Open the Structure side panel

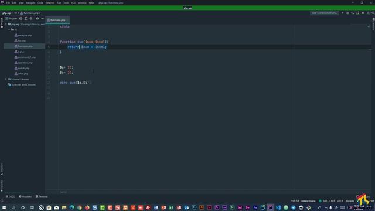pyautogui.click(x=2, y=169)
